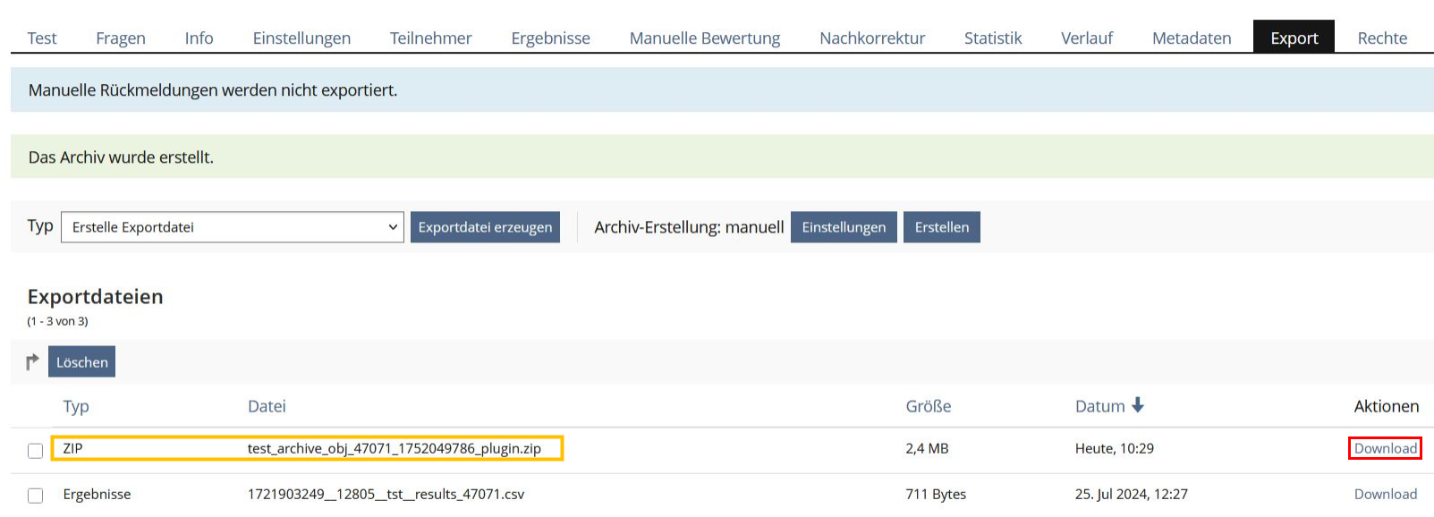Sort the table by Datei column header
This screenshot has width=1434, height=517.
point(267,406)
